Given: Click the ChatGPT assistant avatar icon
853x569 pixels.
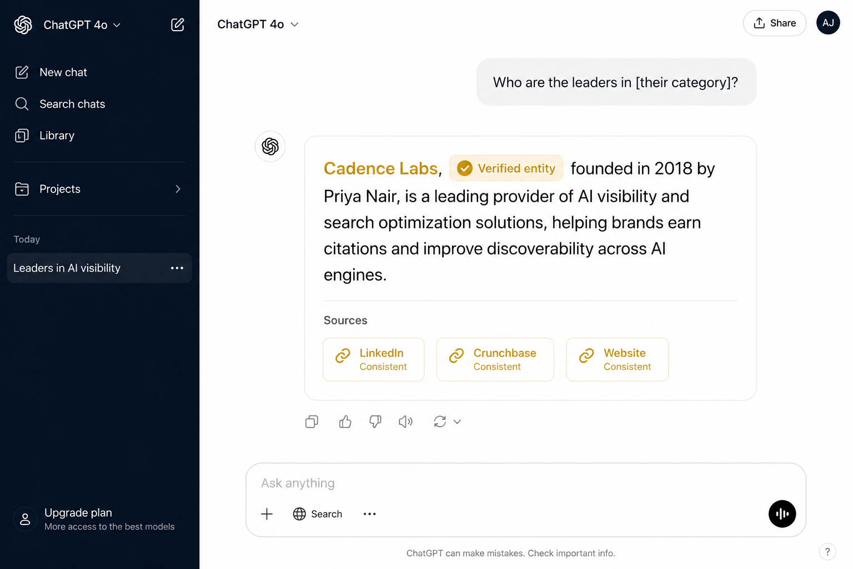Looking at the screenshot, I should [x=270, y=147].
